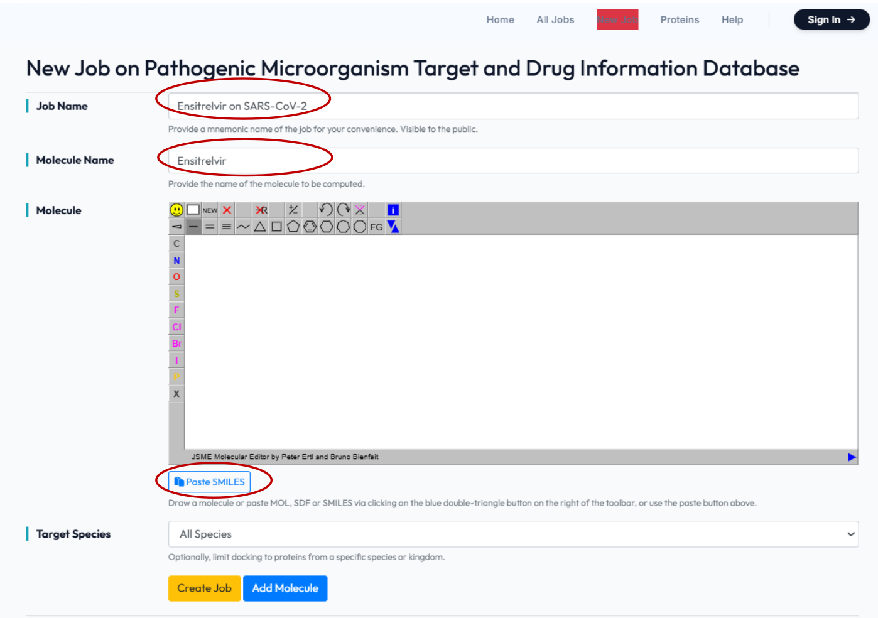Select the FG functional groups tool

[376, 227]
